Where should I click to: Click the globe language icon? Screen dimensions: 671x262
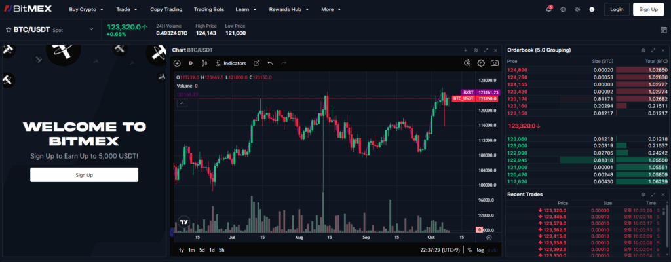point(563,10)
